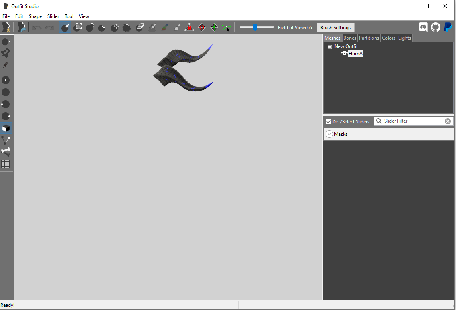Switch to the Partitions tab
Image resolution: width=456 pixels, height=310 pixels.
(x=369, y=38)
